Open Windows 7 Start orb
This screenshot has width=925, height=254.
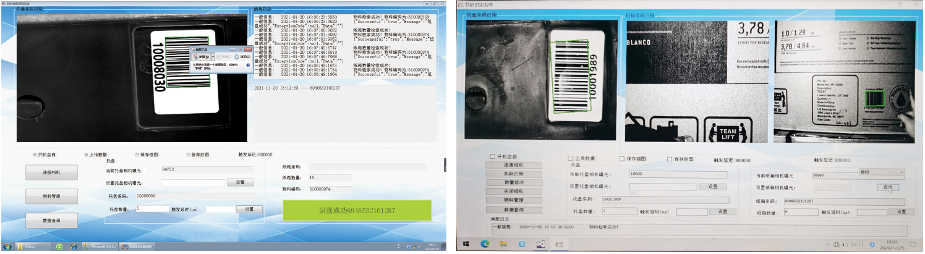point(7,246)
